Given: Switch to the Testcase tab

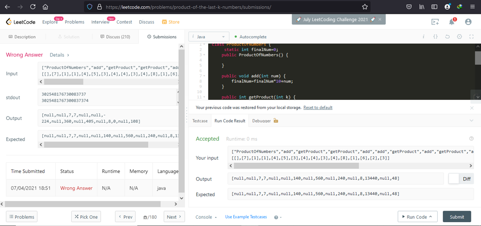Looking at the screenshot, I should coord(200,120).
